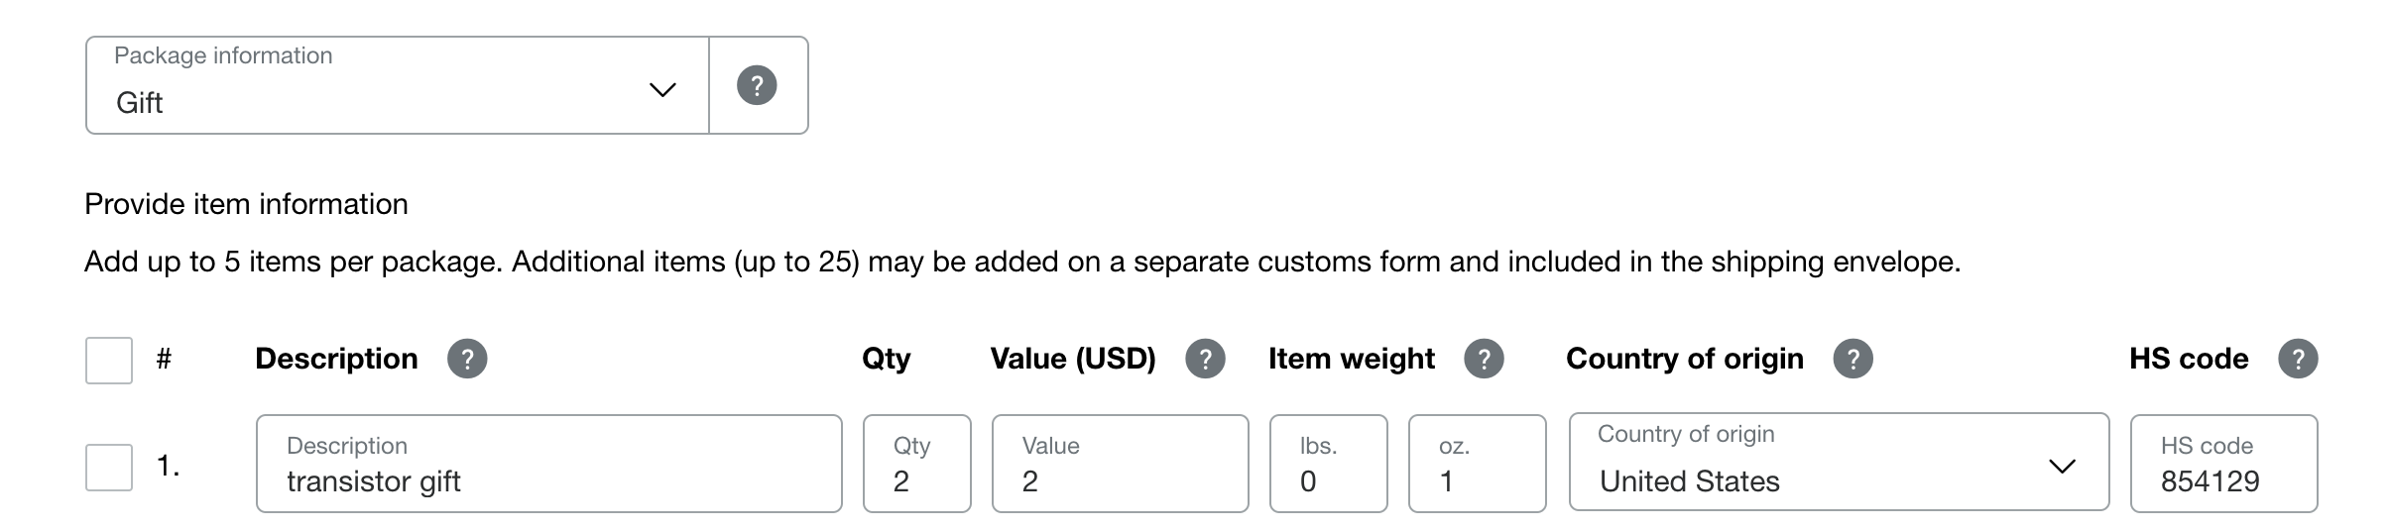The image size is (2390, 531).
Task: Edit the HS code 854129 field
Action: pos(2224,464)
